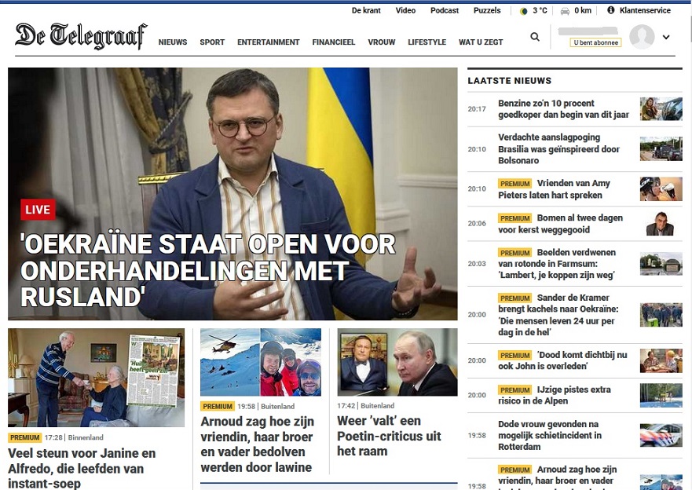Click the red LIVE badge on main story
Screen dimensions: 692x490
coord(38,210)
